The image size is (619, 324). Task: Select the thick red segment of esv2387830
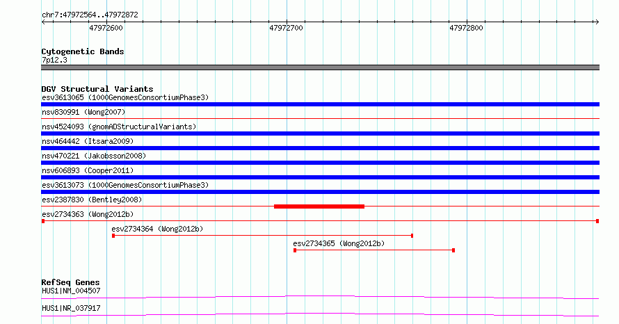(x=319, y=206)
